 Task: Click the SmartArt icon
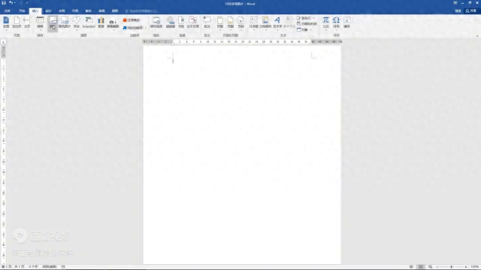[89, 22]
